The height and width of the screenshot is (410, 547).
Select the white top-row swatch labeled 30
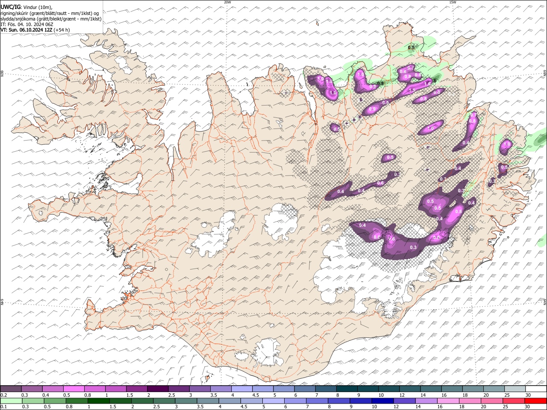click(535, 389)
